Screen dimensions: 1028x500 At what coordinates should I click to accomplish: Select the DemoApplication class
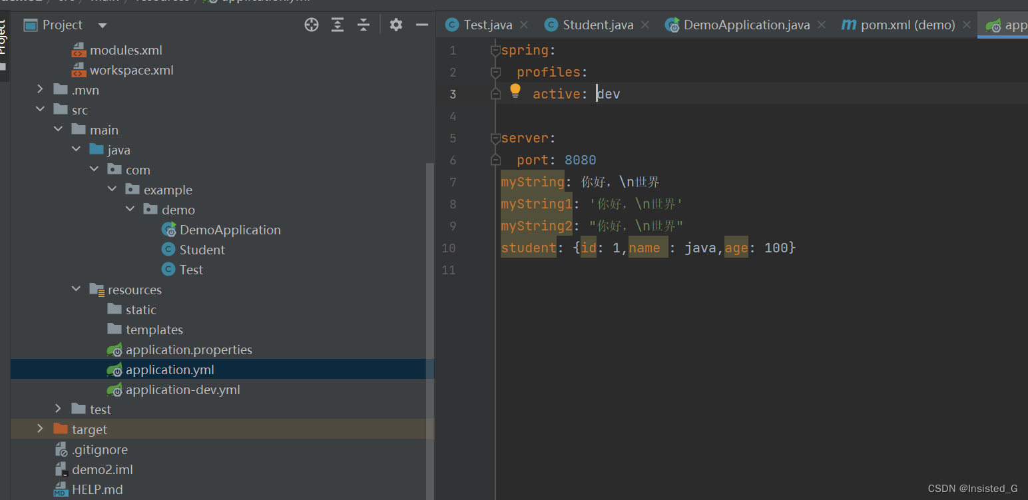230,230
